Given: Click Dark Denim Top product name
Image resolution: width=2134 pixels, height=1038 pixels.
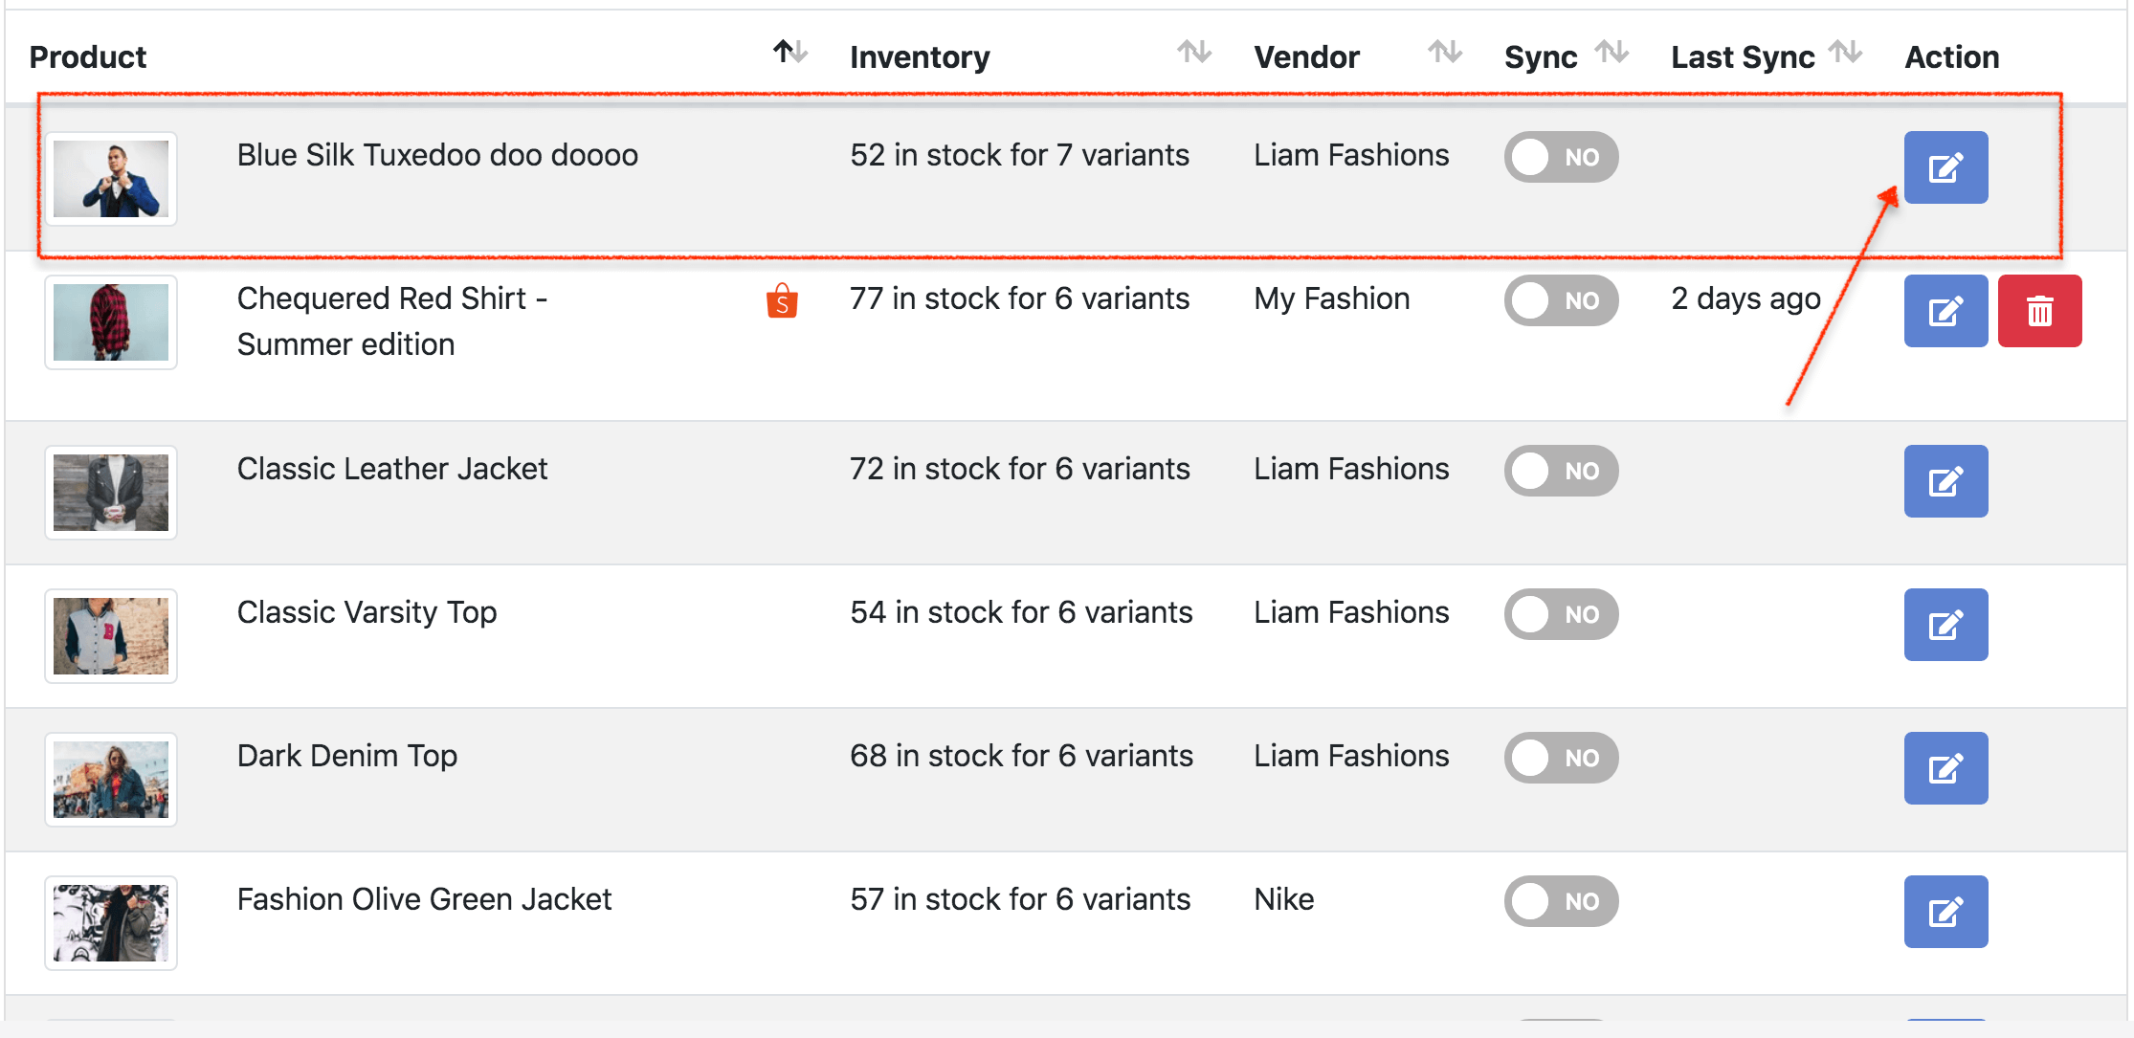Looking at the screenshot, I should click(346, 756).
